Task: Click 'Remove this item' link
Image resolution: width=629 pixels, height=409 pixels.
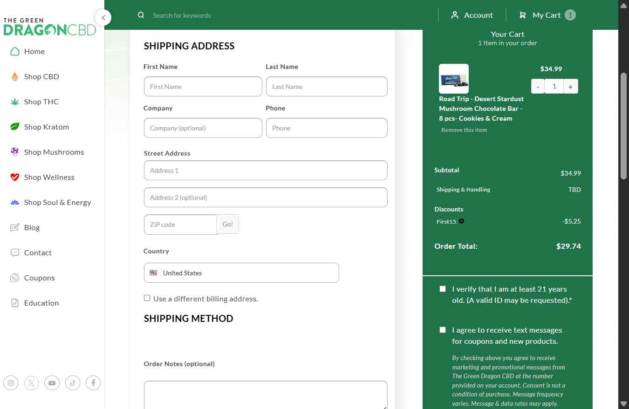Action: (464, 130)
